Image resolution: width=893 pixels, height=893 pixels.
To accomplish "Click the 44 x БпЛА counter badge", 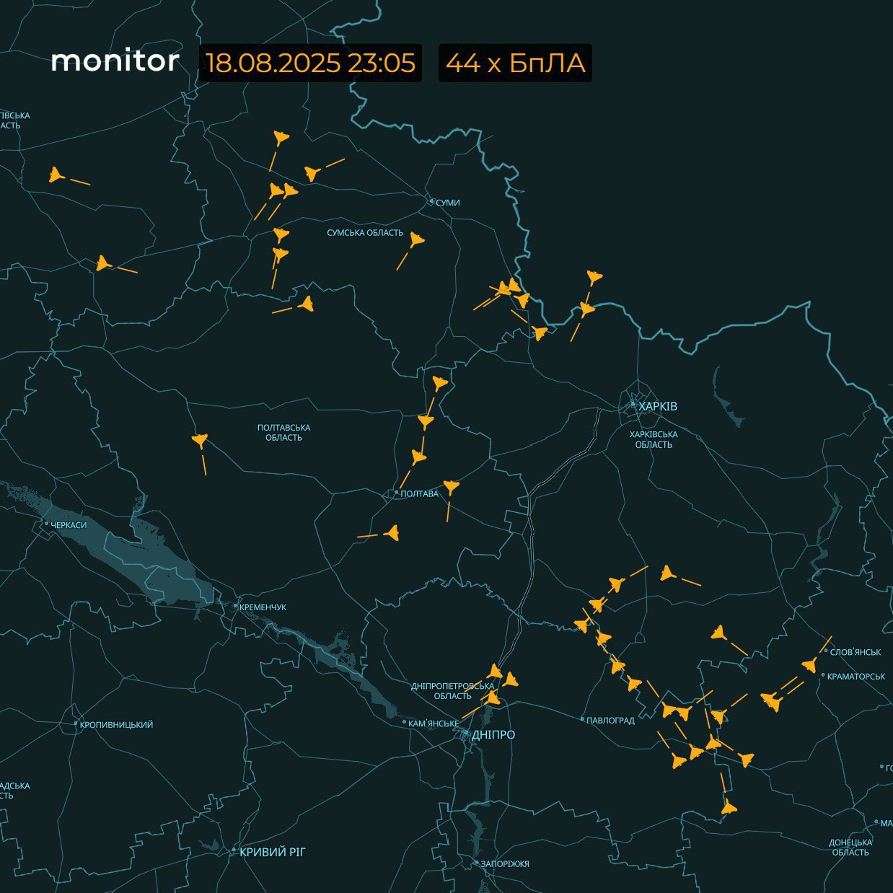I will click(x=515, y=63).
